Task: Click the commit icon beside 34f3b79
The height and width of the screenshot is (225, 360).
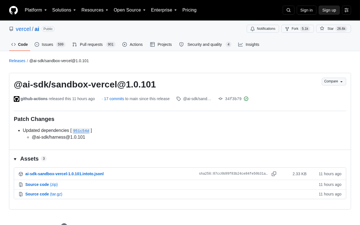Action: point(220,99)
